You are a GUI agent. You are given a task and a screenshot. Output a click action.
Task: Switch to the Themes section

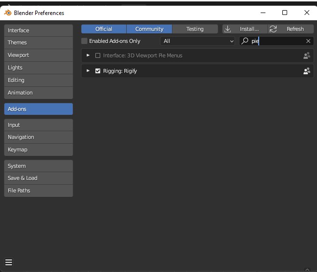point(39,42)
